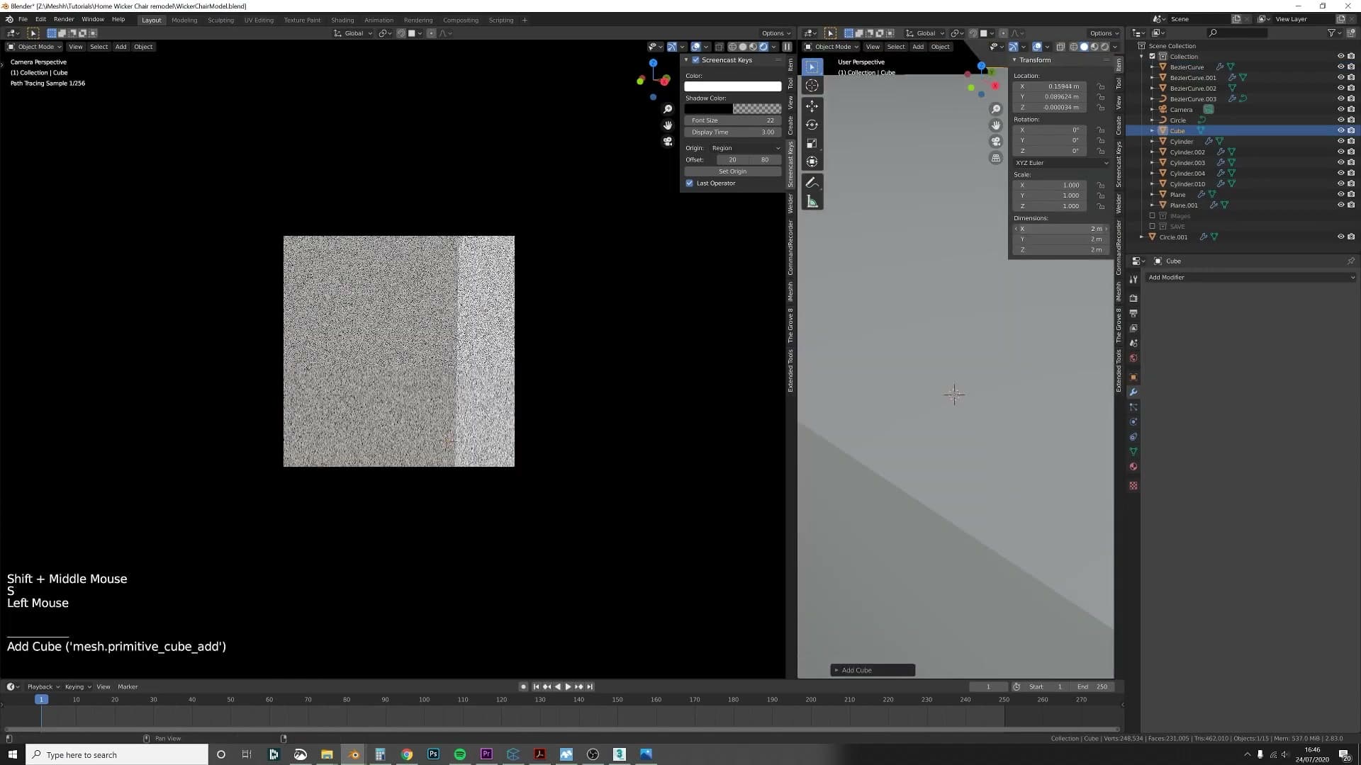Open the Output properties tab
Screen dimensions: 1361x765
click(x=1133, y=313)
